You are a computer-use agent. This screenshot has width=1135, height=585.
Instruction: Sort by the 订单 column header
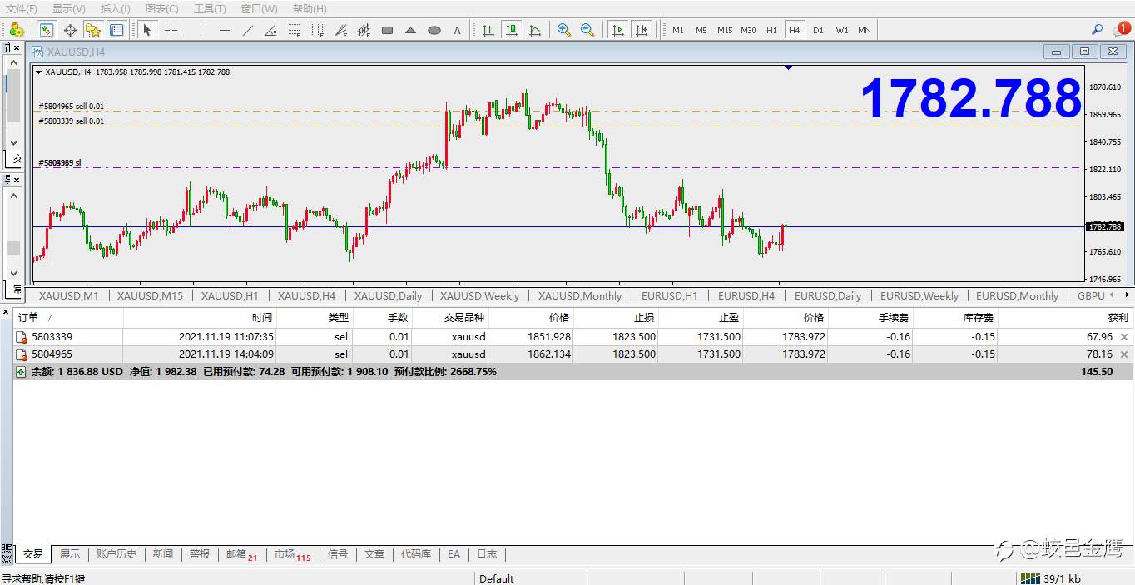[x=68, y=317]
